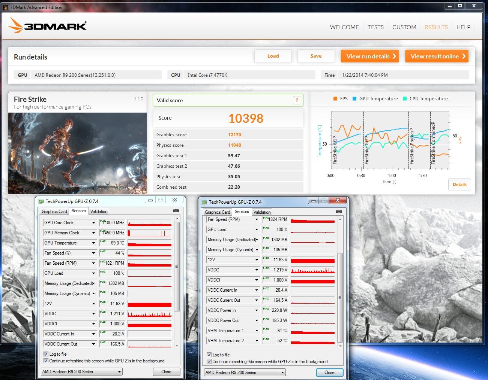Click the VDDC graph in right GPU-Z window

[312, 270]
